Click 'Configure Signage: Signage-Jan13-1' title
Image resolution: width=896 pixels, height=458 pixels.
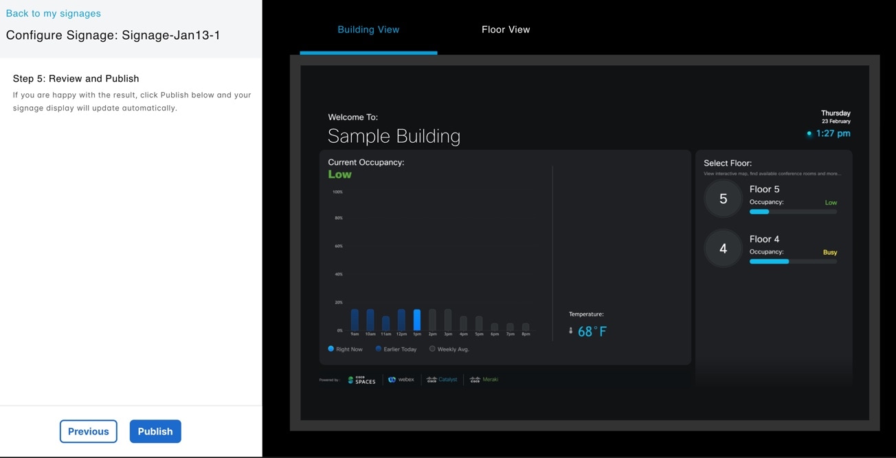pyautogui.click(x=113, y=35)
